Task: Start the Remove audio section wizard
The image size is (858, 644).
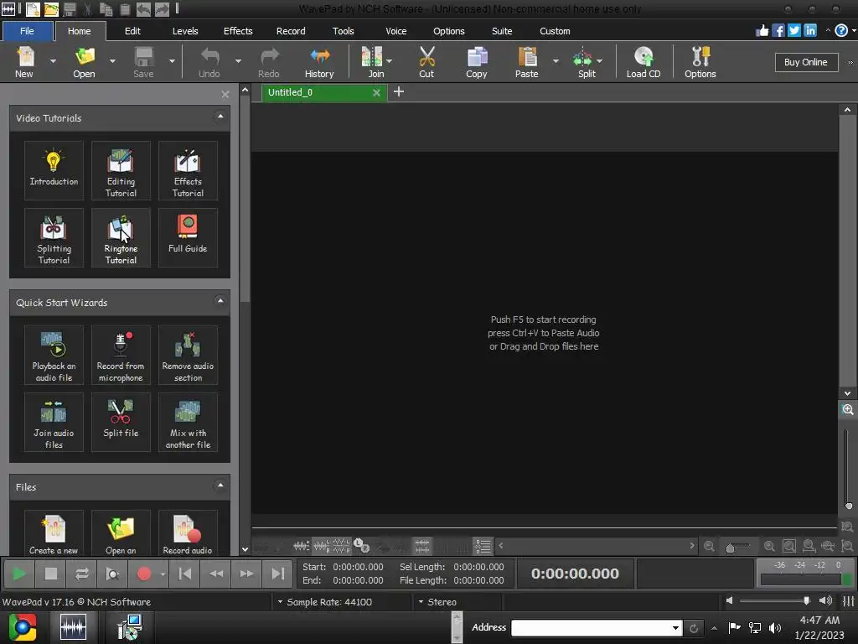Action: (188, 355)
